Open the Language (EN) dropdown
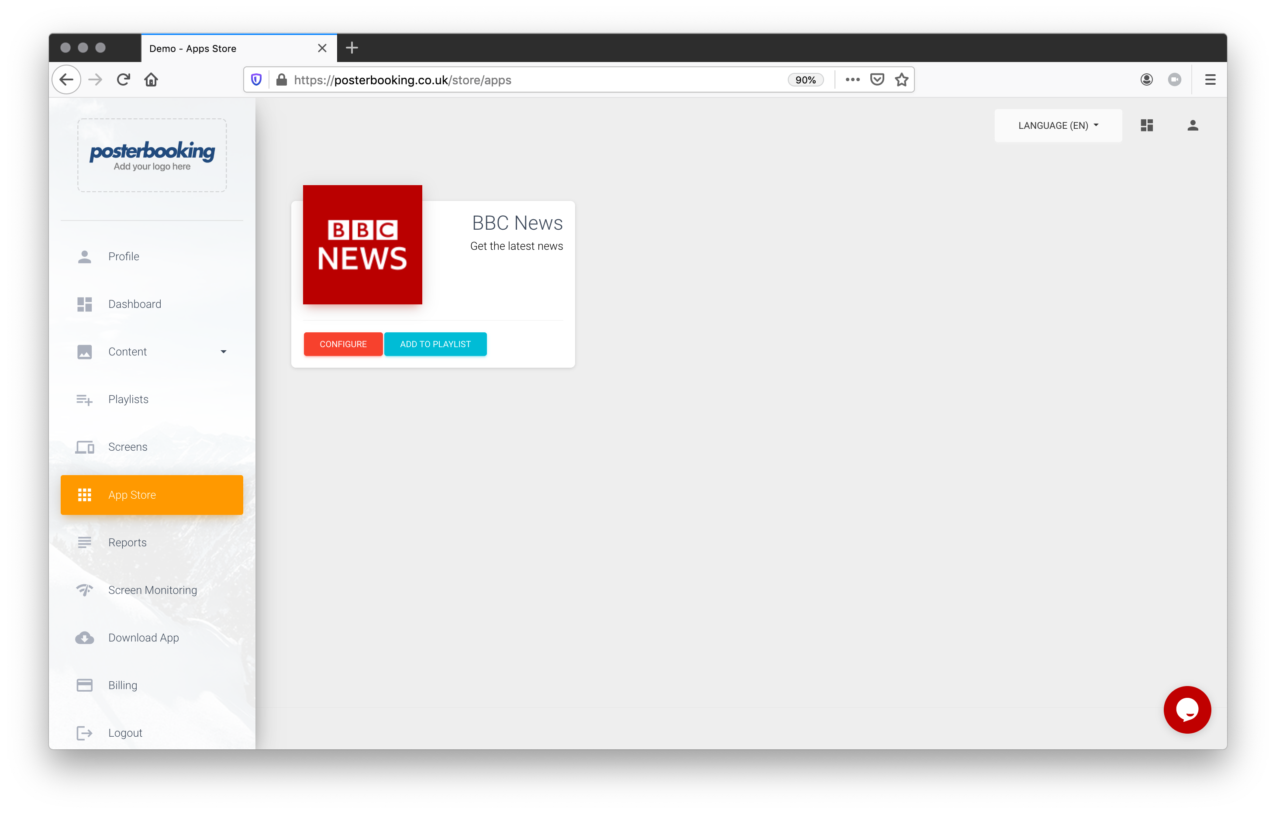This screenshot has height=814, width=1276. pos(1058,126)
